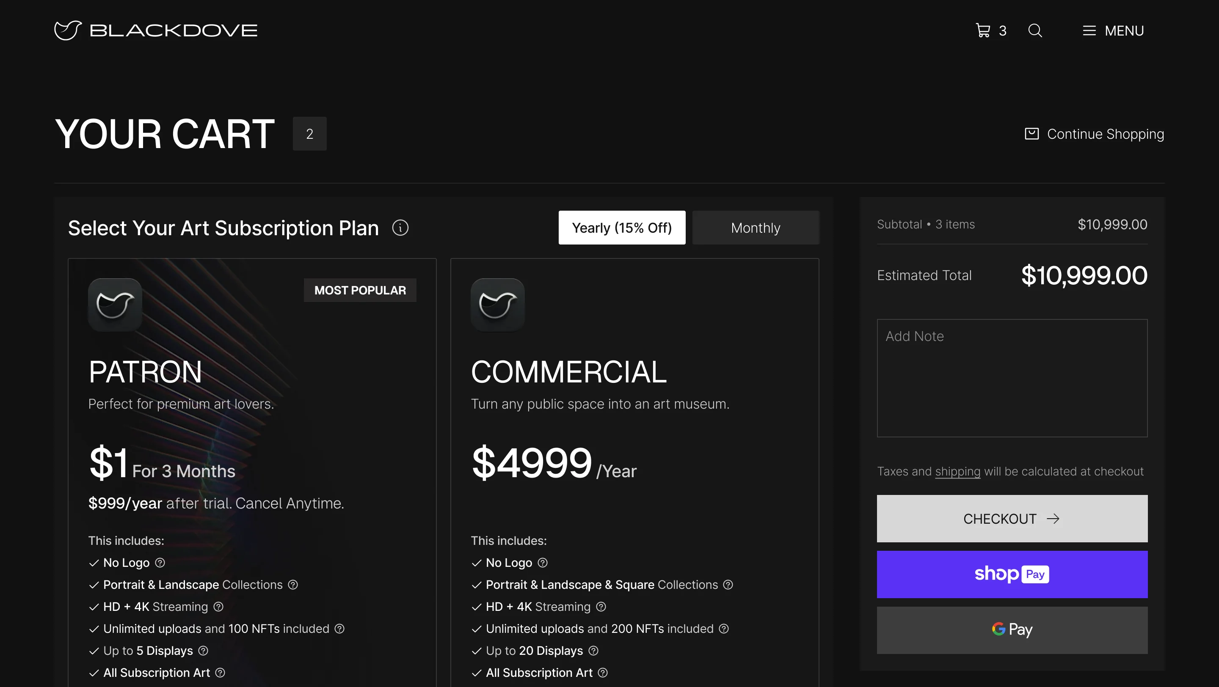Open help icon next to Patron No Logo
Viewport: 1219px width, 687px height.
160,563
